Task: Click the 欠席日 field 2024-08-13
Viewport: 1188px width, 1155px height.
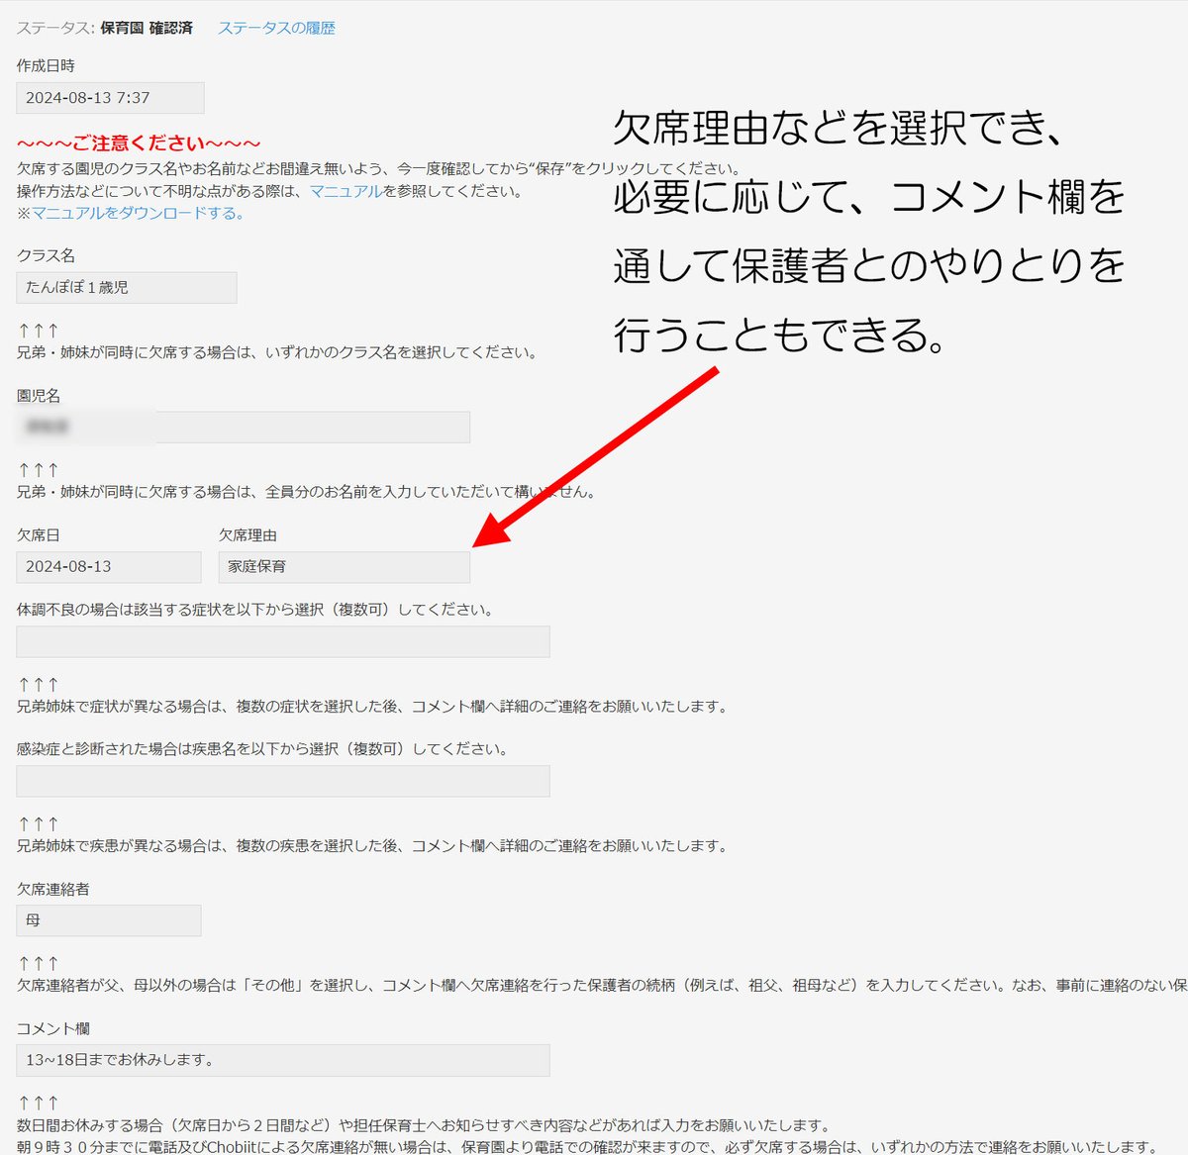Action: click(109, 566)
